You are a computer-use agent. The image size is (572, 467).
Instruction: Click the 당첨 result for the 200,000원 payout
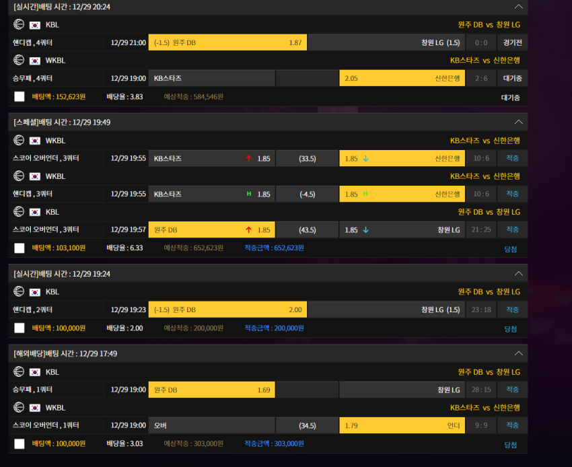coord(510,329)
